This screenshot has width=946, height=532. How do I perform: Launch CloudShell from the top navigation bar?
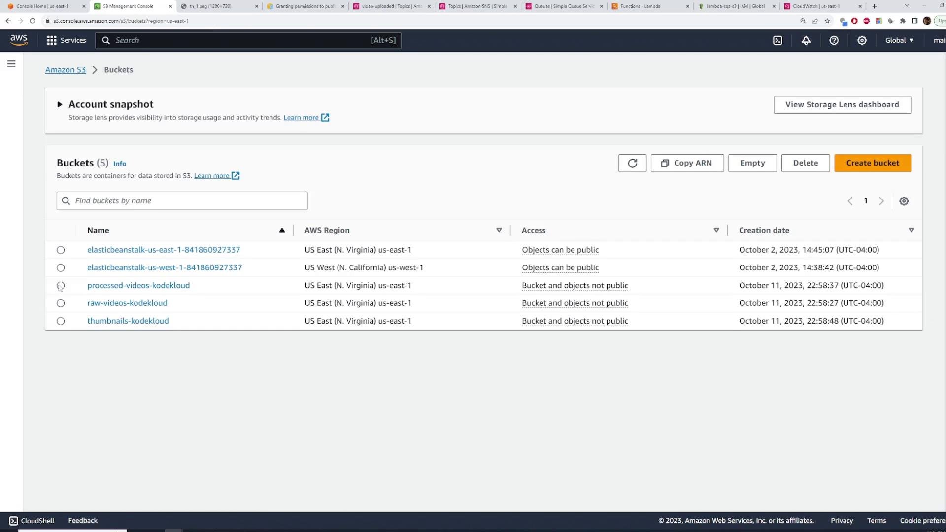(x=777, y=40)
